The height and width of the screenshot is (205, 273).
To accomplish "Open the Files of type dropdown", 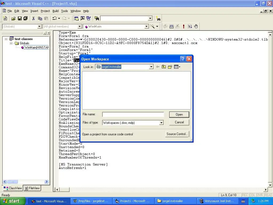I will click(161, 123).
